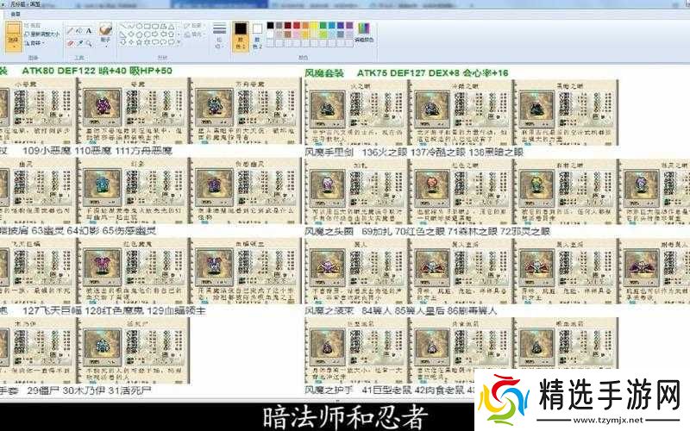Click the Edit colors rainbow icon
Image resolution: width=690 pixels, height=431 pixels.
(x=364, y=30)
